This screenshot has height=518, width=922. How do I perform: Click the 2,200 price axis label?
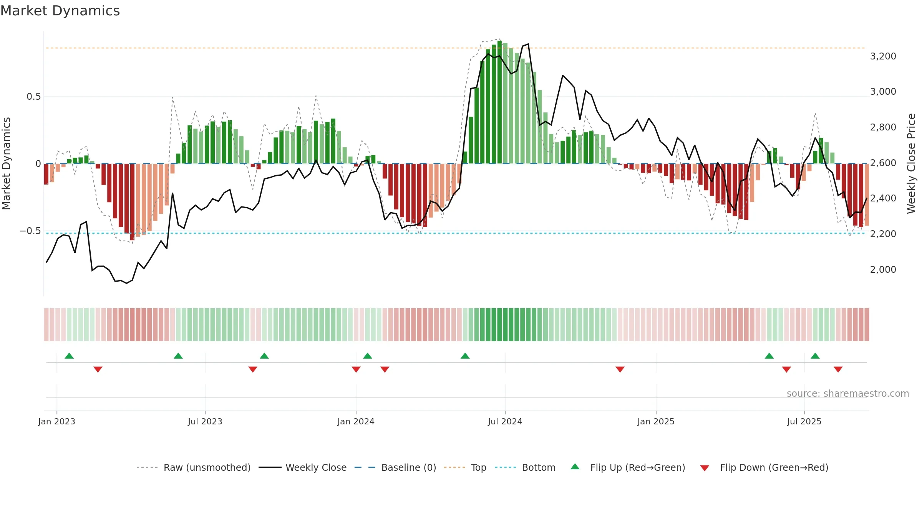click(883, 234)
